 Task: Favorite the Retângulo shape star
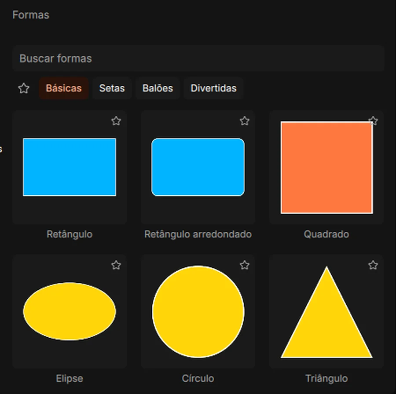pos(116,121)
